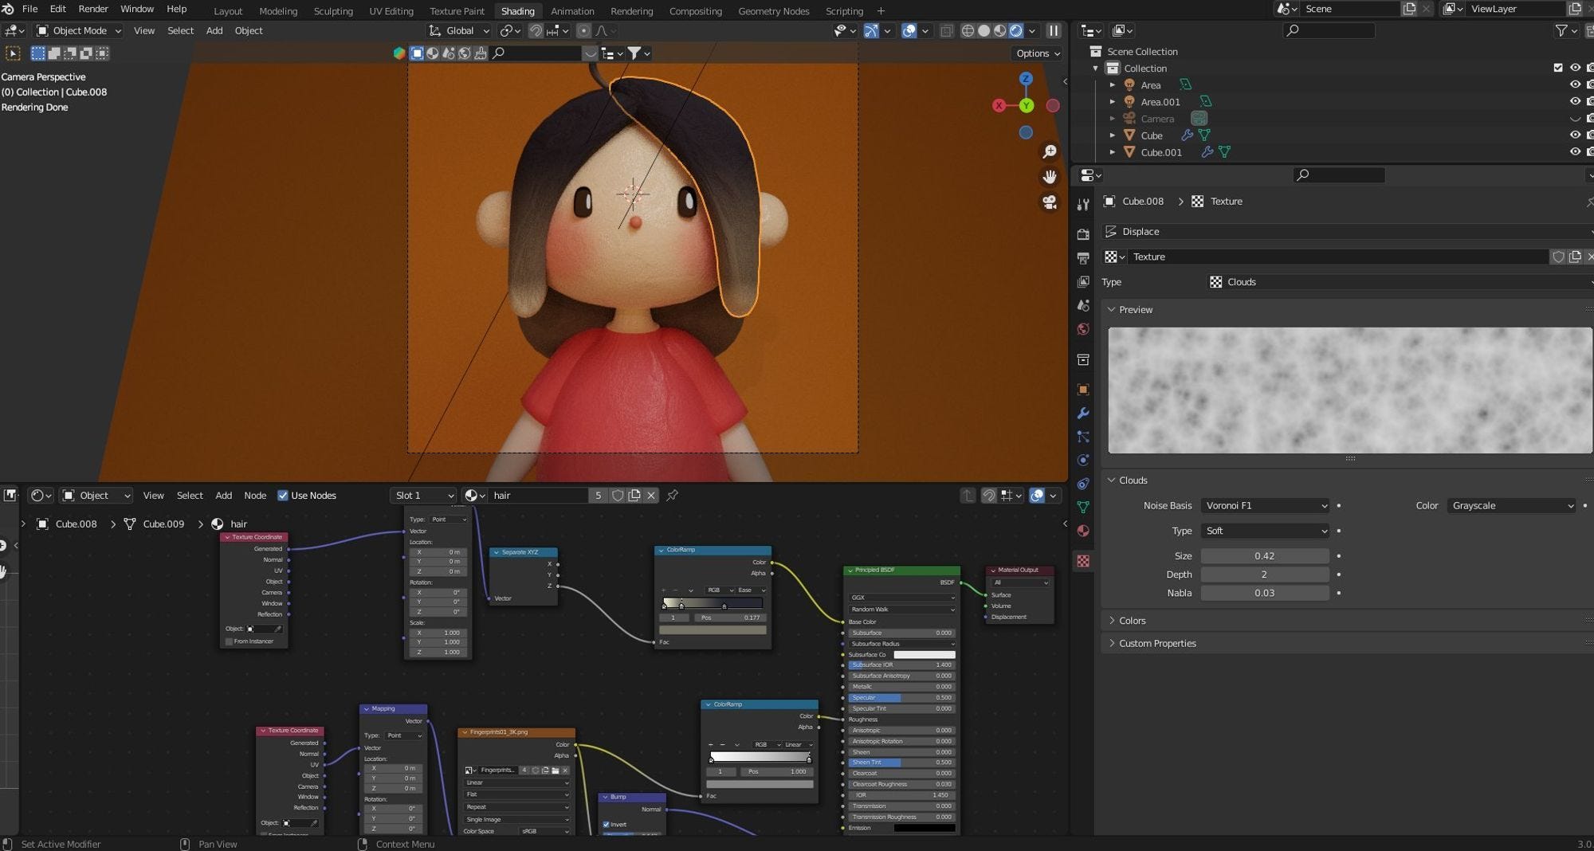The image size is (1594, 851).
Task: Click the Size value field 0.42
Action: (1264, 556)
